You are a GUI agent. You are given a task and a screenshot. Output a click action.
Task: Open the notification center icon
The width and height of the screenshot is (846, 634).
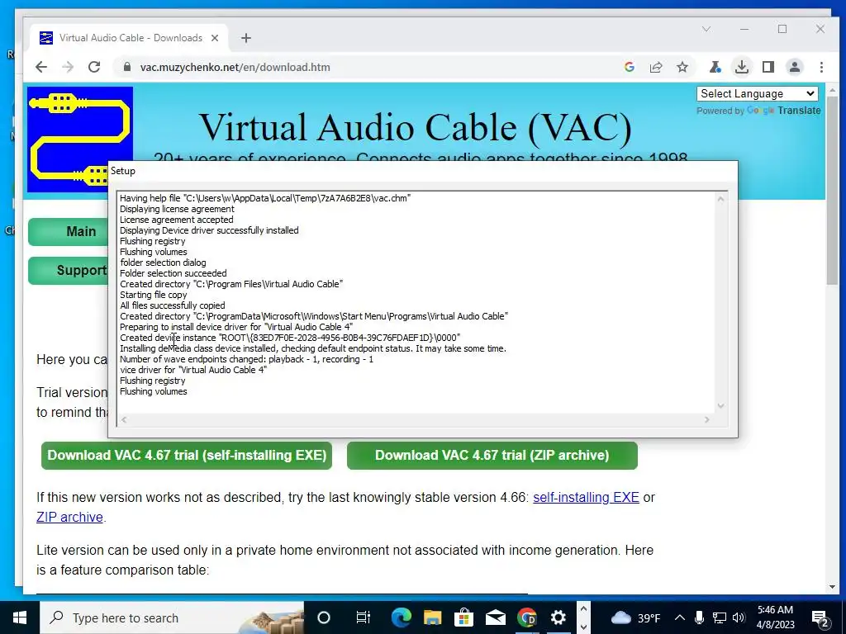(x=820, y=618)
